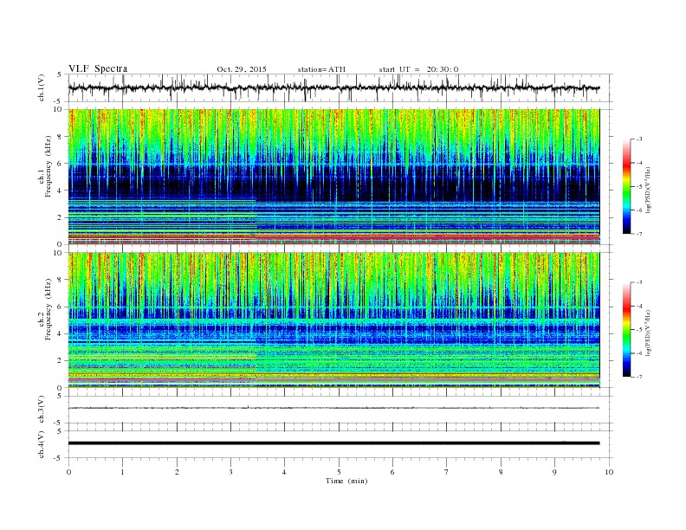Click the 'station=ATH' header label
The height and width of the screenshot is (530, 686).
click(x=321, y=69)
